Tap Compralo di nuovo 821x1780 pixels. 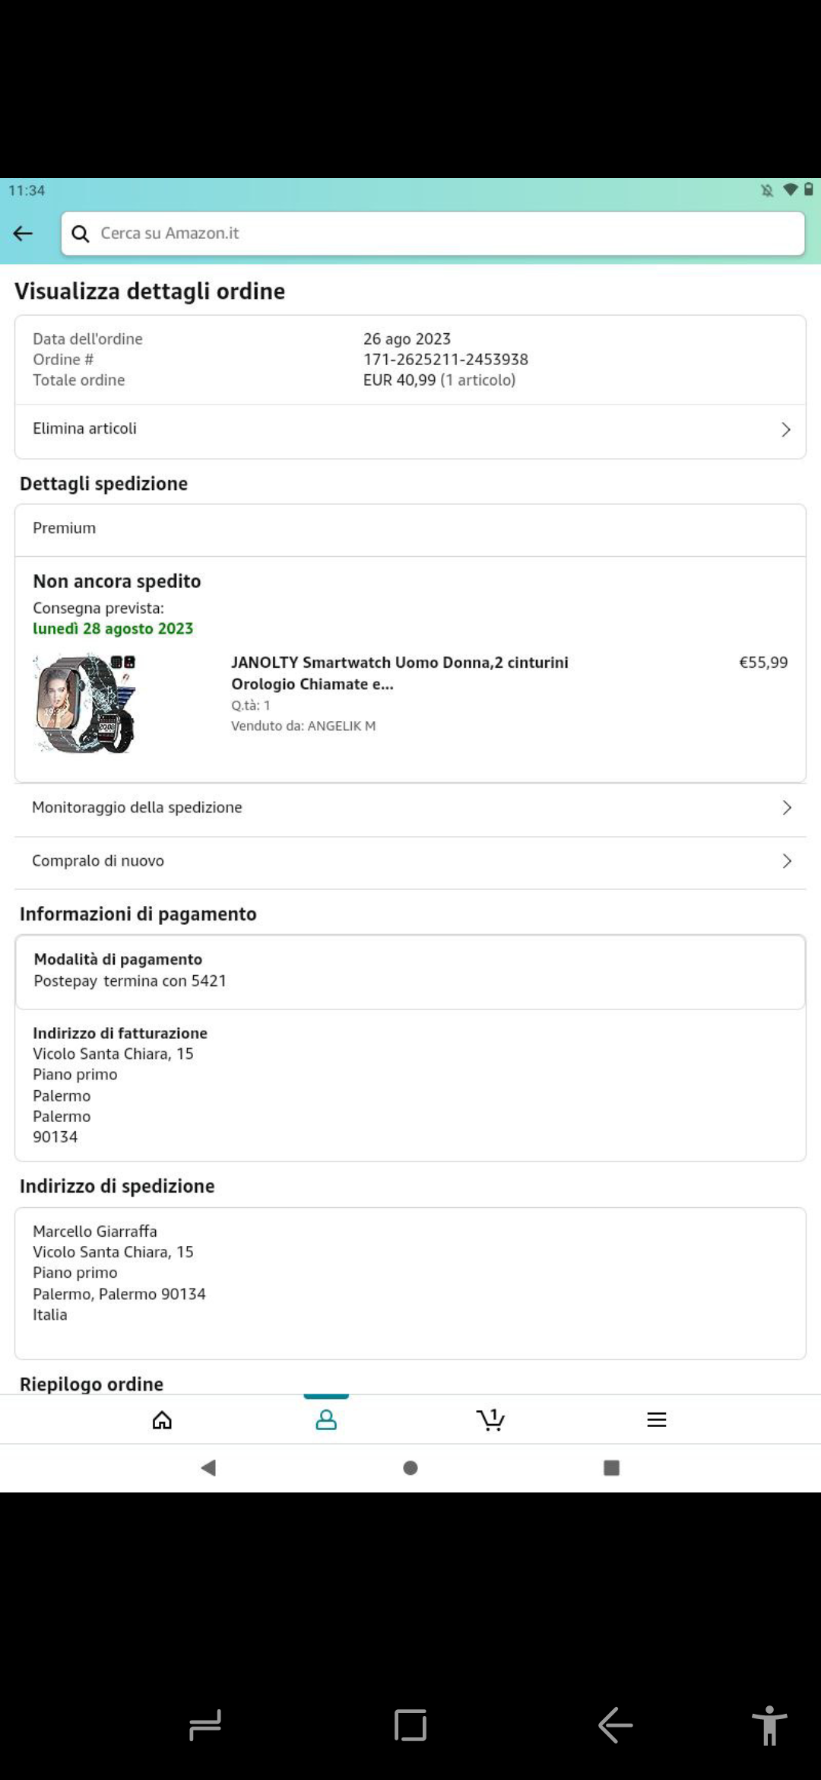coord(98,861)
